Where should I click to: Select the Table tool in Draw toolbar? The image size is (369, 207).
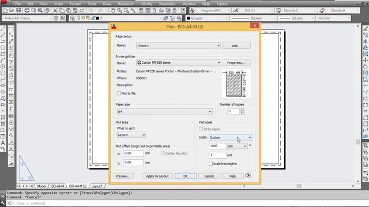click(3, 136)
